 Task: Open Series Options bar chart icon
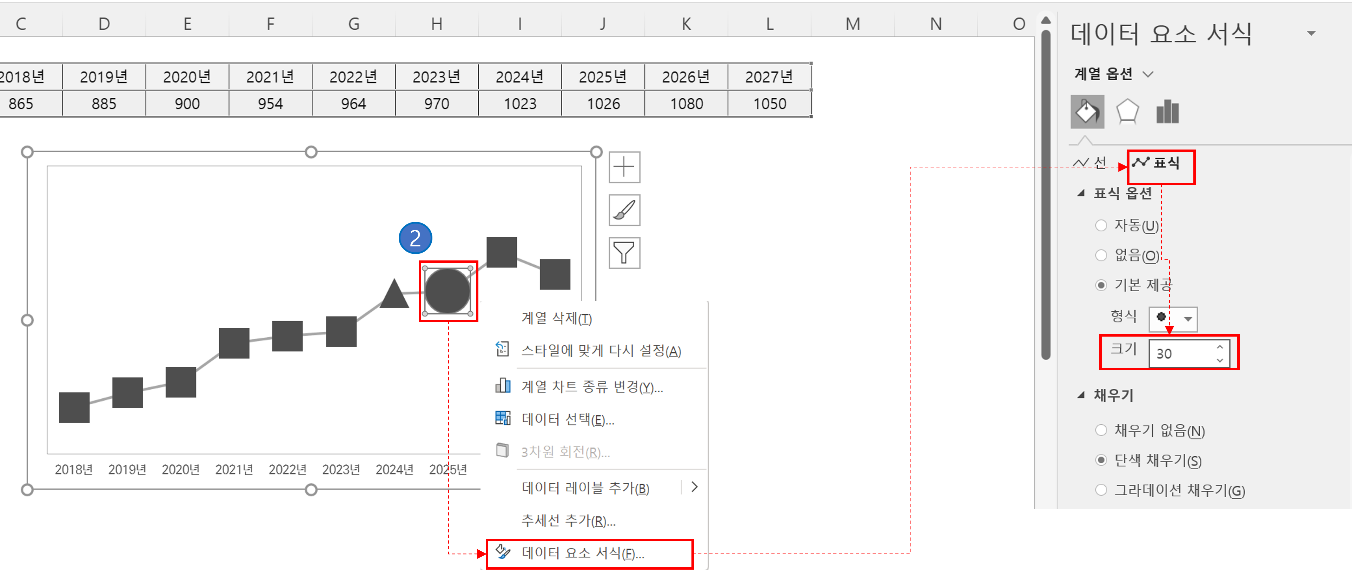pos(1167,112)
